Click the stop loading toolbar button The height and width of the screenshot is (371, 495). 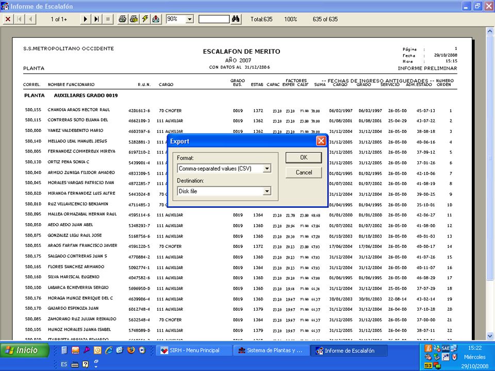coord(108,19)
